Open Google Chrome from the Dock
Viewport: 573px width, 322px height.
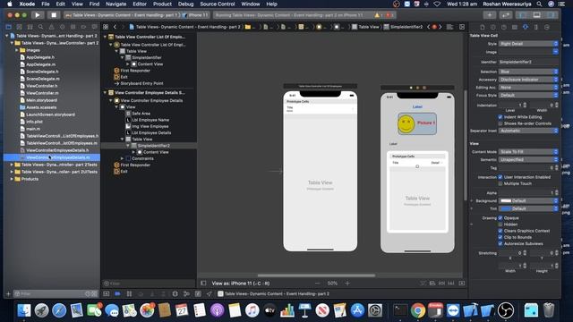pyautogui.click(x=418, y=310)
